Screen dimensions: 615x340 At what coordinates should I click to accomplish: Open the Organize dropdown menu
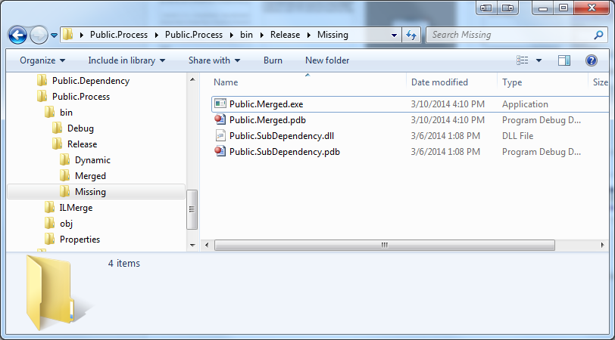42,60
